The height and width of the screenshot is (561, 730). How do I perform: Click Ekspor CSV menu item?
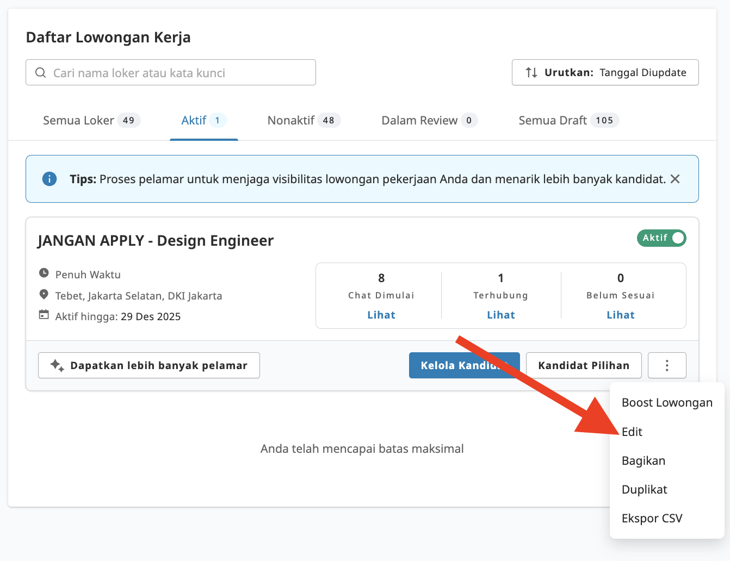coord(652,518)
